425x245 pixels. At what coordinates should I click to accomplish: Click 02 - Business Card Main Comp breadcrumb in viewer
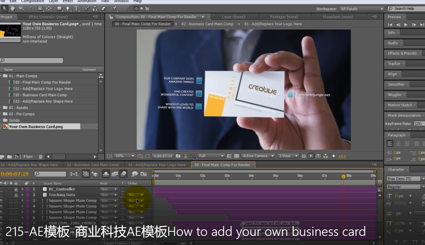207,24
